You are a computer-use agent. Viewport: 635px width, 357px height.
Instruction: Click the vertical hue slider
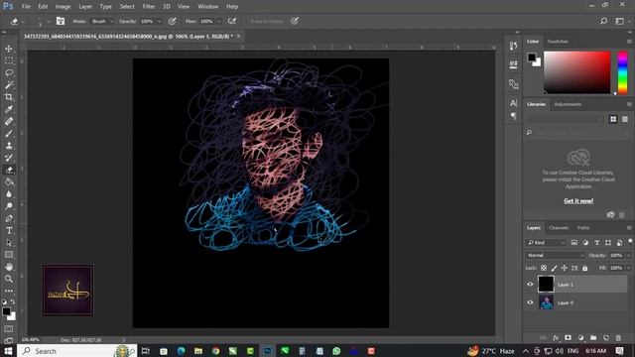pyautogui.click(x=622, y=72)
